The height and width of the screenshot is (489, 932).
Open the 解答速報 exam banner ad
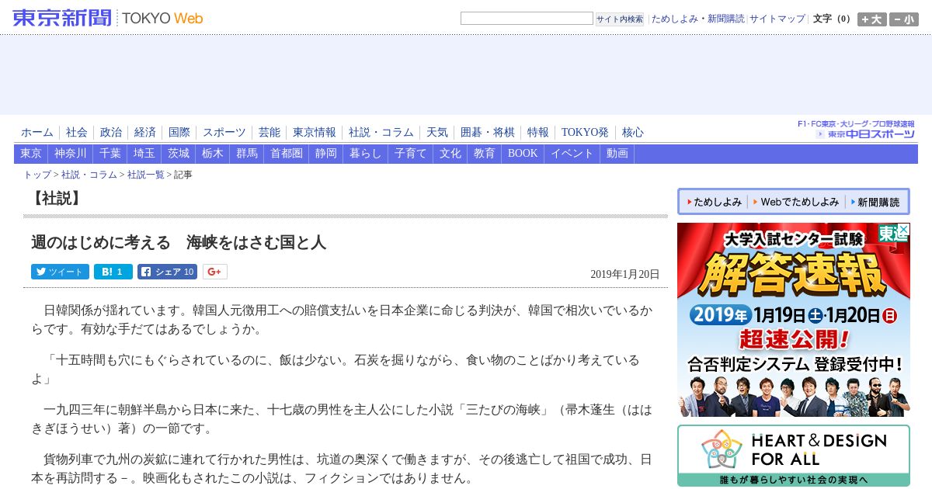794,320
